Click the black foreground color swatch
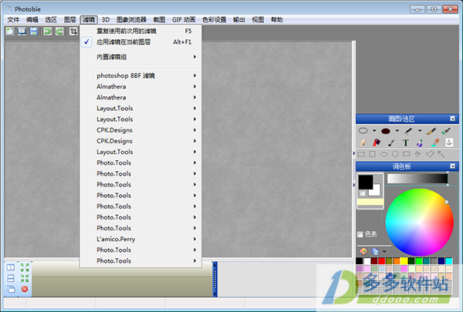463x312 pixels. (x=365, y=181)
